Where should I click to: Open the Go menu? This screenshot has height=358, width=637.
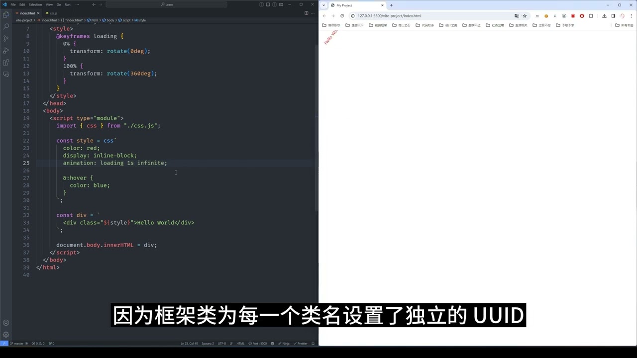[59, 4]
